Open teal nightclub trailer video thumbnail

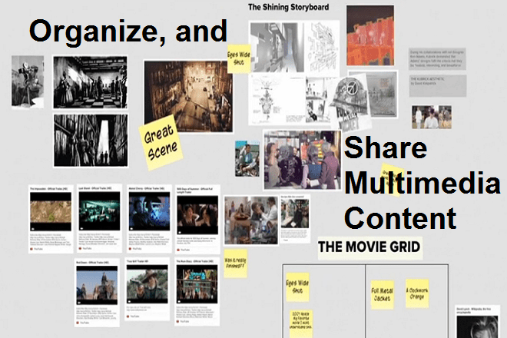pyautogui.click(x=99, y=211)
